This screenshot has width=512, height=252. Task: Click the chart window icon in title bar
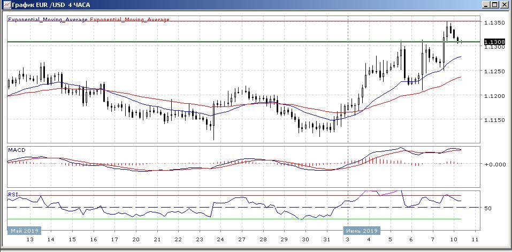click(5, 5)
